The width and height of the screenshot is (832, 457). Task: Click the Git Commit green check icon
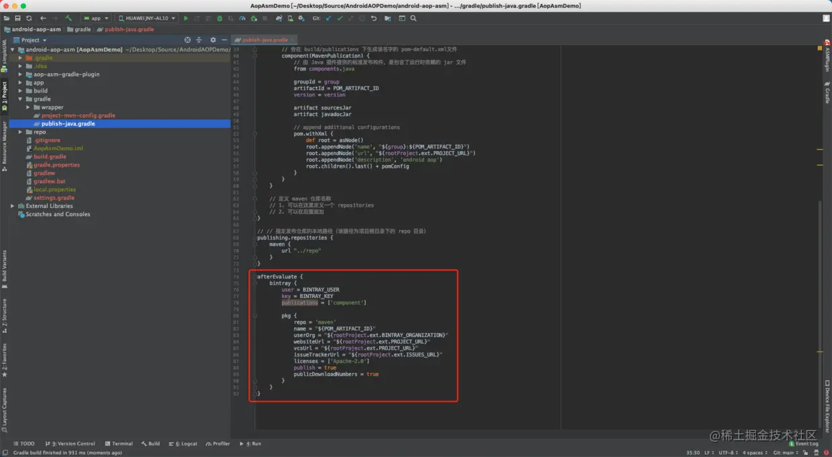[x=340, y=18]
